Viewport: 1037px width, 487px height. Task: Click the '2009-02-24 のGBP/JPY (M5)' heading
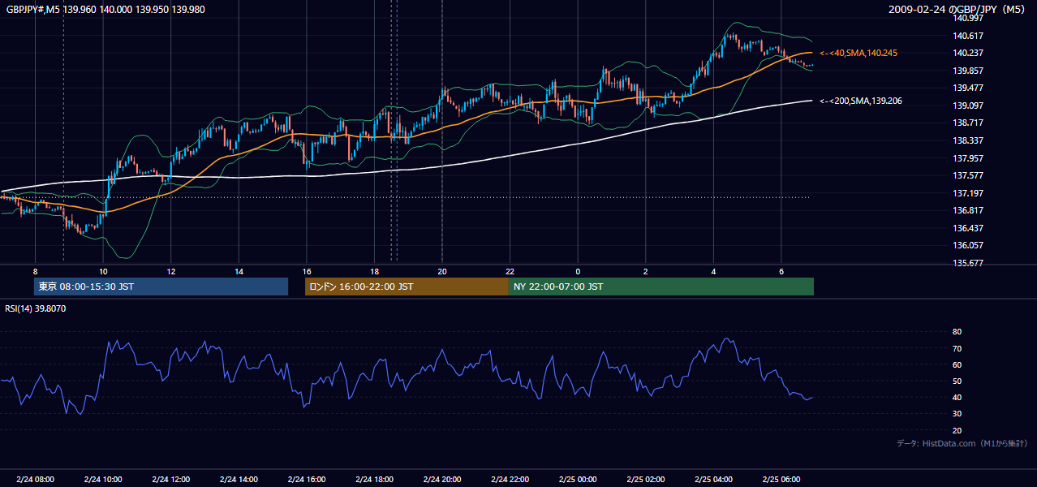(x=957, y=9)
